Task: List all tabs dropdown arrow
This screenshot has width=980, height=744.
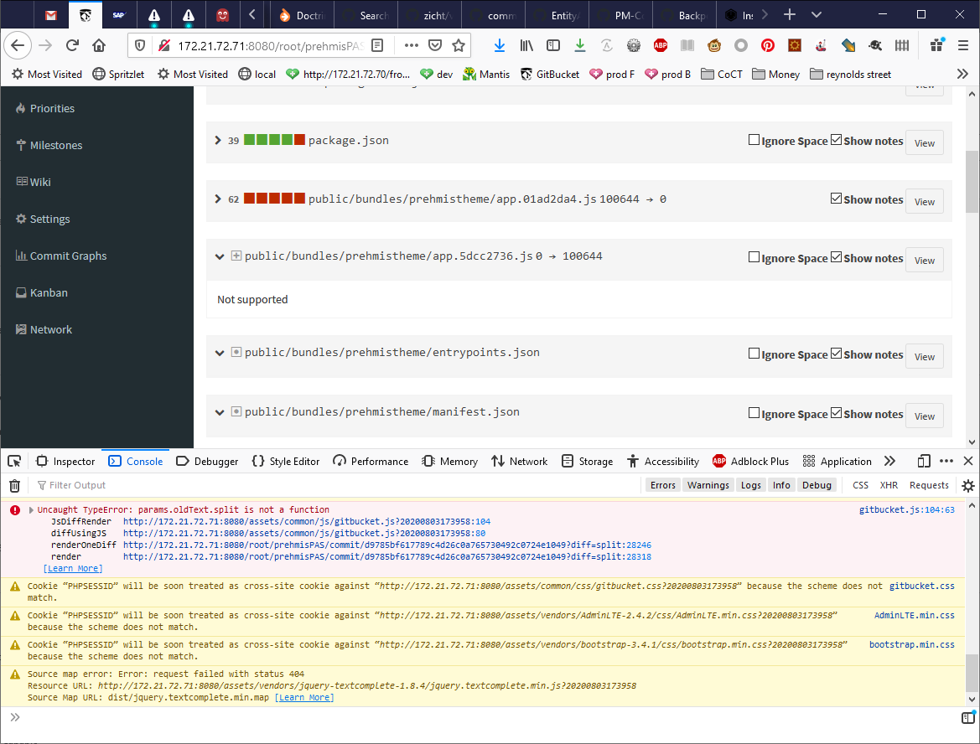Action: (x=817, y=14)
